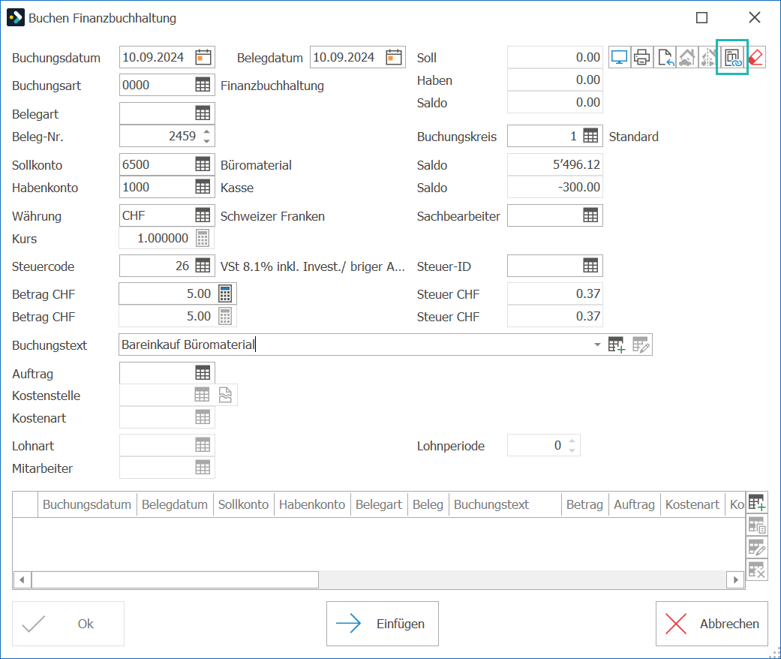The width and height of the screenshot is (781, 659).
Task: Open the Buchungsdatum calendar picker
Action: [x=203, y=57]
